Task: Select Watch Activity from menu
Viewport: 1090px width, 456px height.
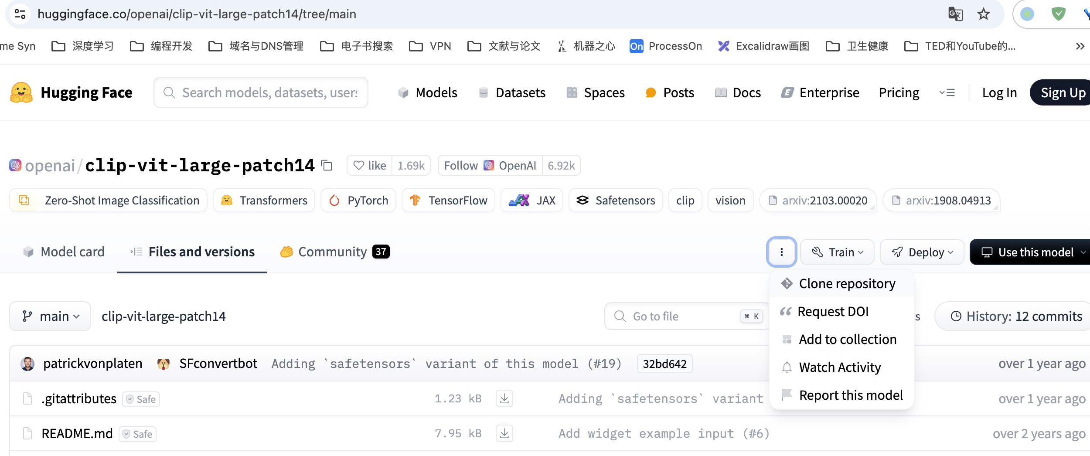Action: pyautogui.click(x=841, y=367)
